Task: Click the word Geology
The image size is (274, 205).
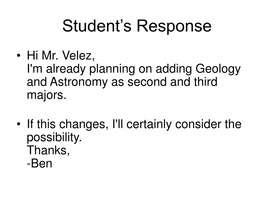Action: (x=218, y=70)
